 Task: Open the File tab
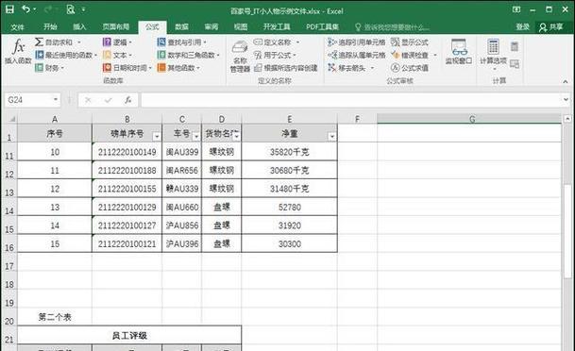17,26
